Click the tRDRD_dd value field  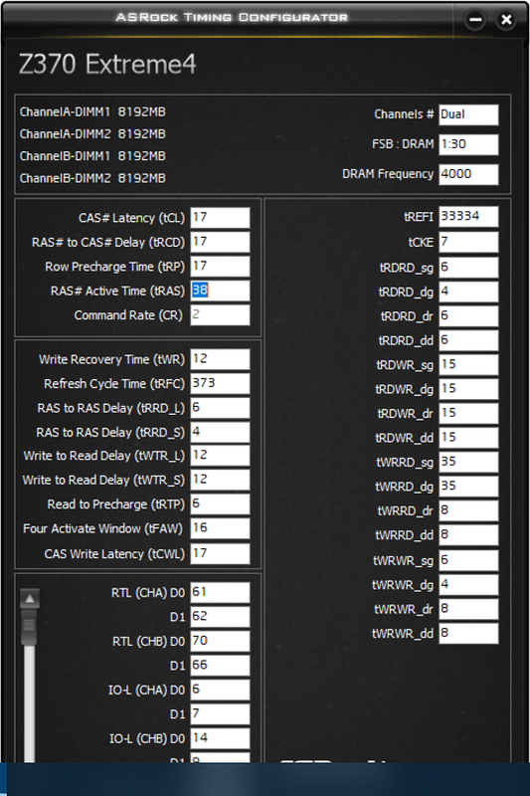click(x=468, y=340)
